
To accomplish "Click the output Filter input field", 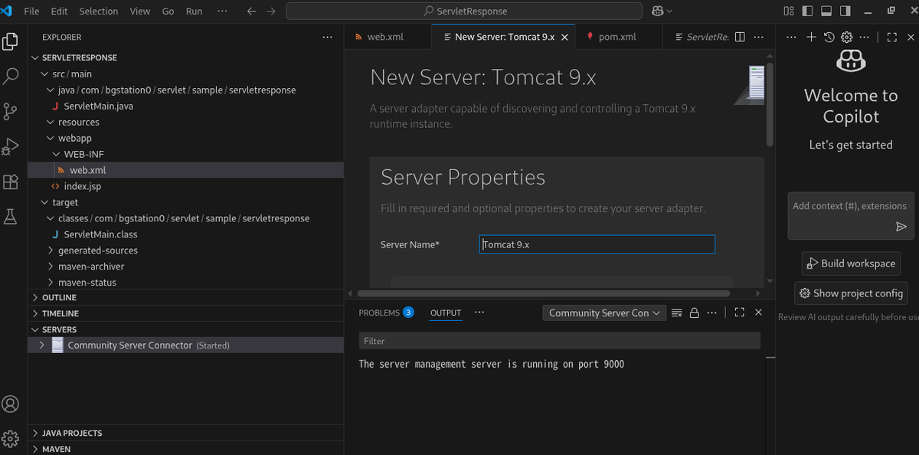I will coord(560,341).
